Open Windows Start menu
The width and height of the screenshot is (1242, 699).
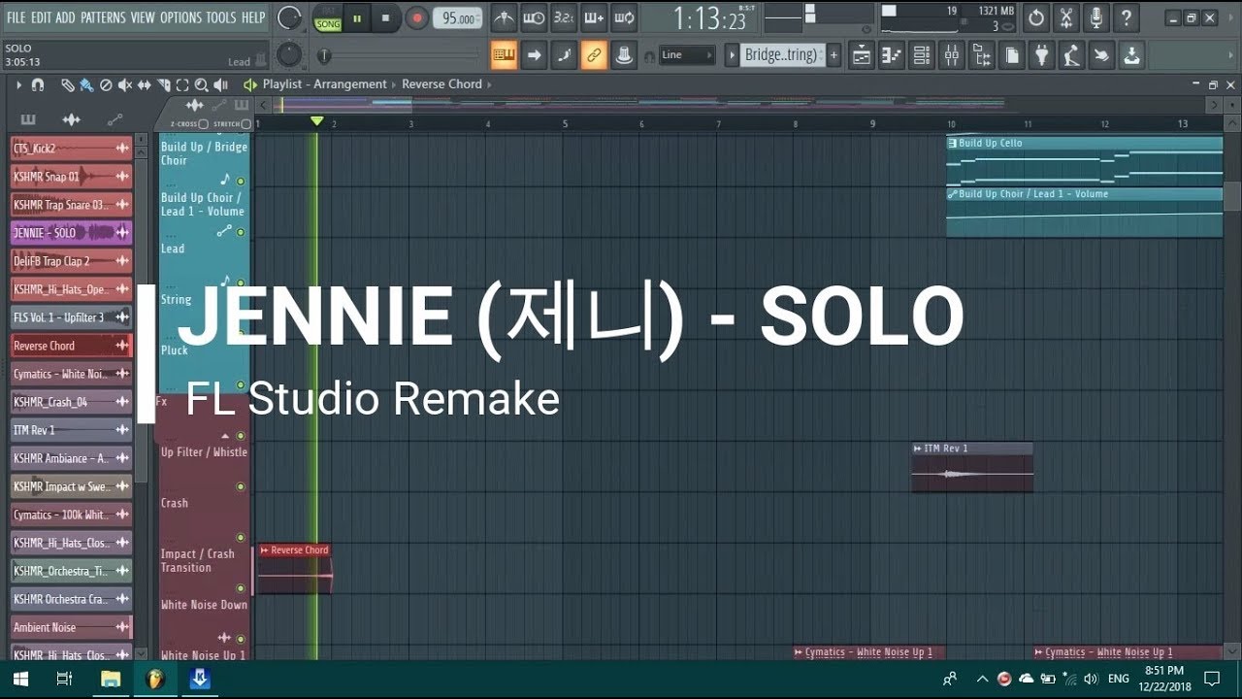click(19, 680)
